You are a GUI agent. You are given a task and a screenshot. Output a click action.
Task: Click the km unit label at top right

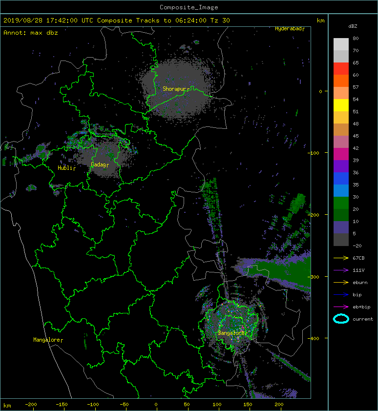pyautogui.click(x=320, y=21)
